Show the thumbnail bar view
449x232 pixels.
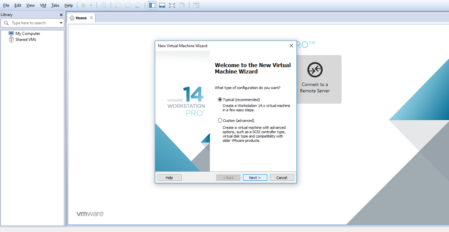tap(162, 5)
